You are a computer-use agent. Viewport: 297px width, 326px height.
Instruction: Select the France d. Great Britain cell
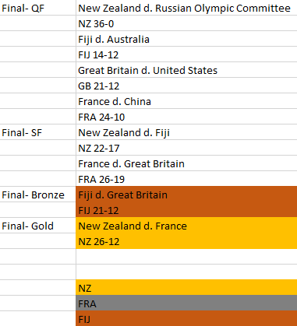tap(186, 163)
